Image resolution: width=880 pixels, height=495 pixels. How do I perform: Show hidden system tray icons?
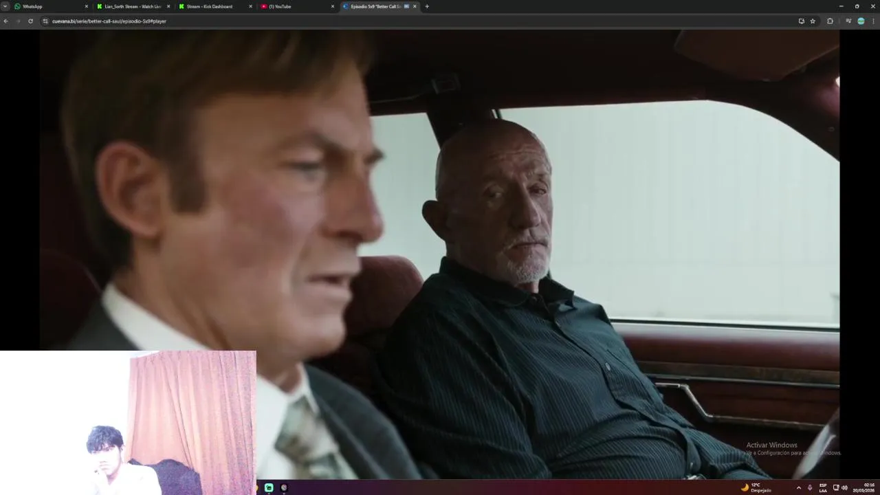pyautogui.click(x=798, y=487)
